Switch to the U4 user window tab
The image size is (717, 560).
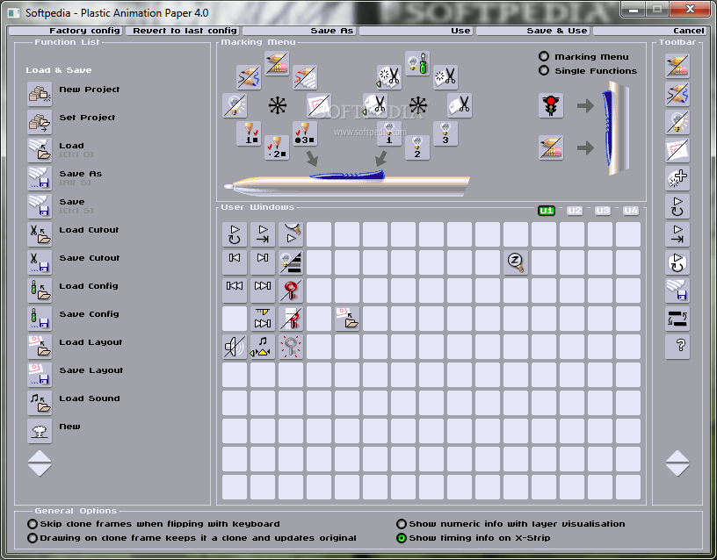click(631, 211)
